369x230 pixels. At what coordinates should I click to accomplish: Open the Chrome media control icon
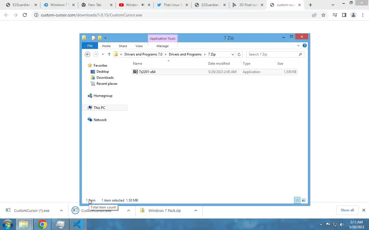tap(335, 15)
